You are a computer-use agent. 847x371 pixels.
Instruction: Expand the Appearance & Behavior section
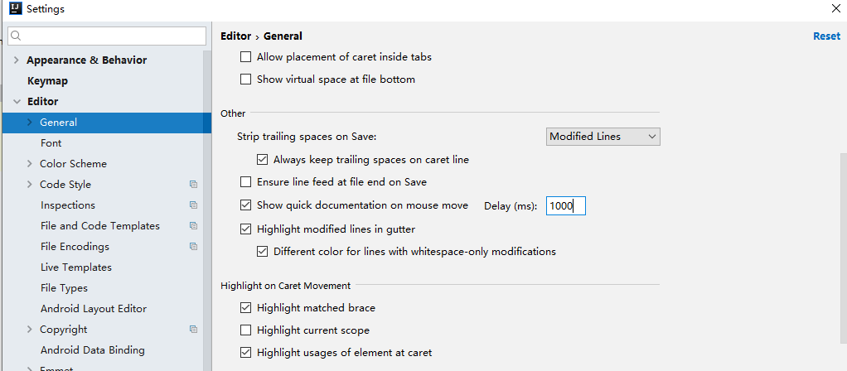click(17, 60)
